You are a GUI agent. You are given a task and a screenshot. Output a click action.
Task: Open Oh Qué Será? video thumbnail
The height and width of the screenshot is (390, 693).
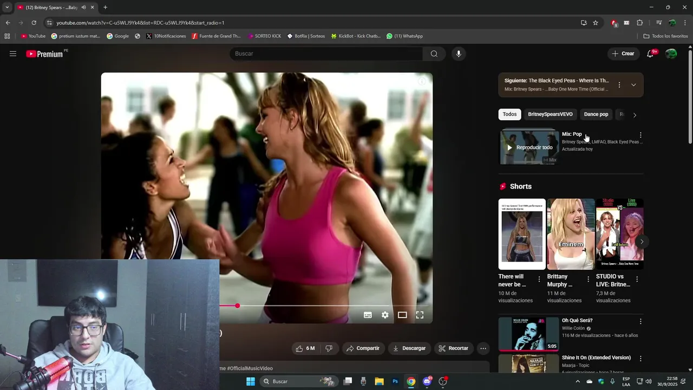click(528, 334)
